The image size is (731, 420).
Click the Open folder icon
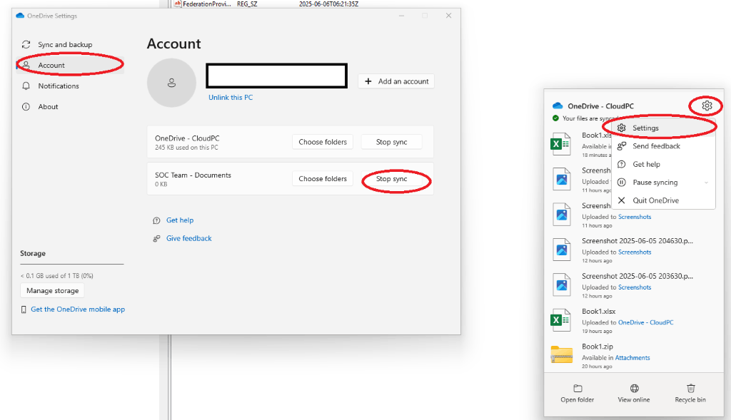(578, 389)
